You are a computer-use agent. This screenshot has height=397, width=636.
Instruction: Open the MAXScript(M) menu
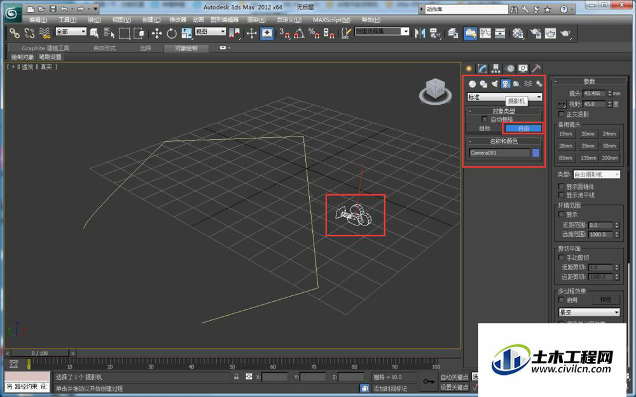click(331, 20)
